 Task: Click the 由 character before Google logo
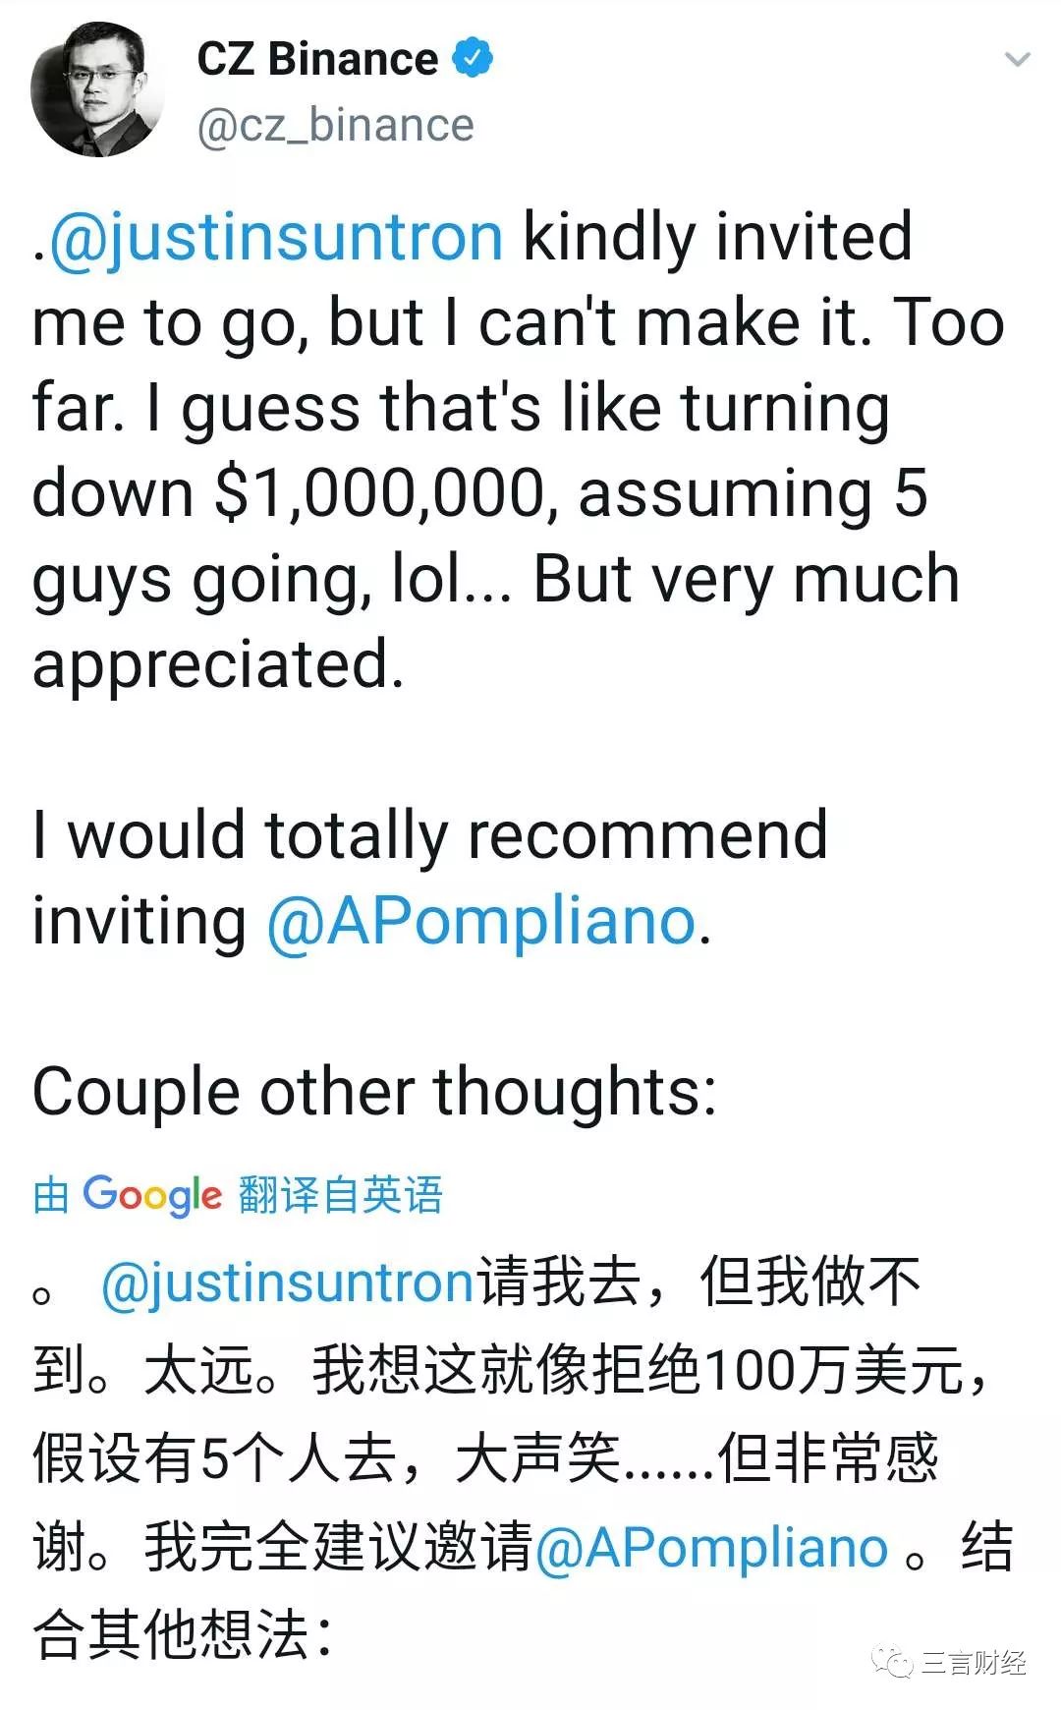click(x=51, y=1195)
